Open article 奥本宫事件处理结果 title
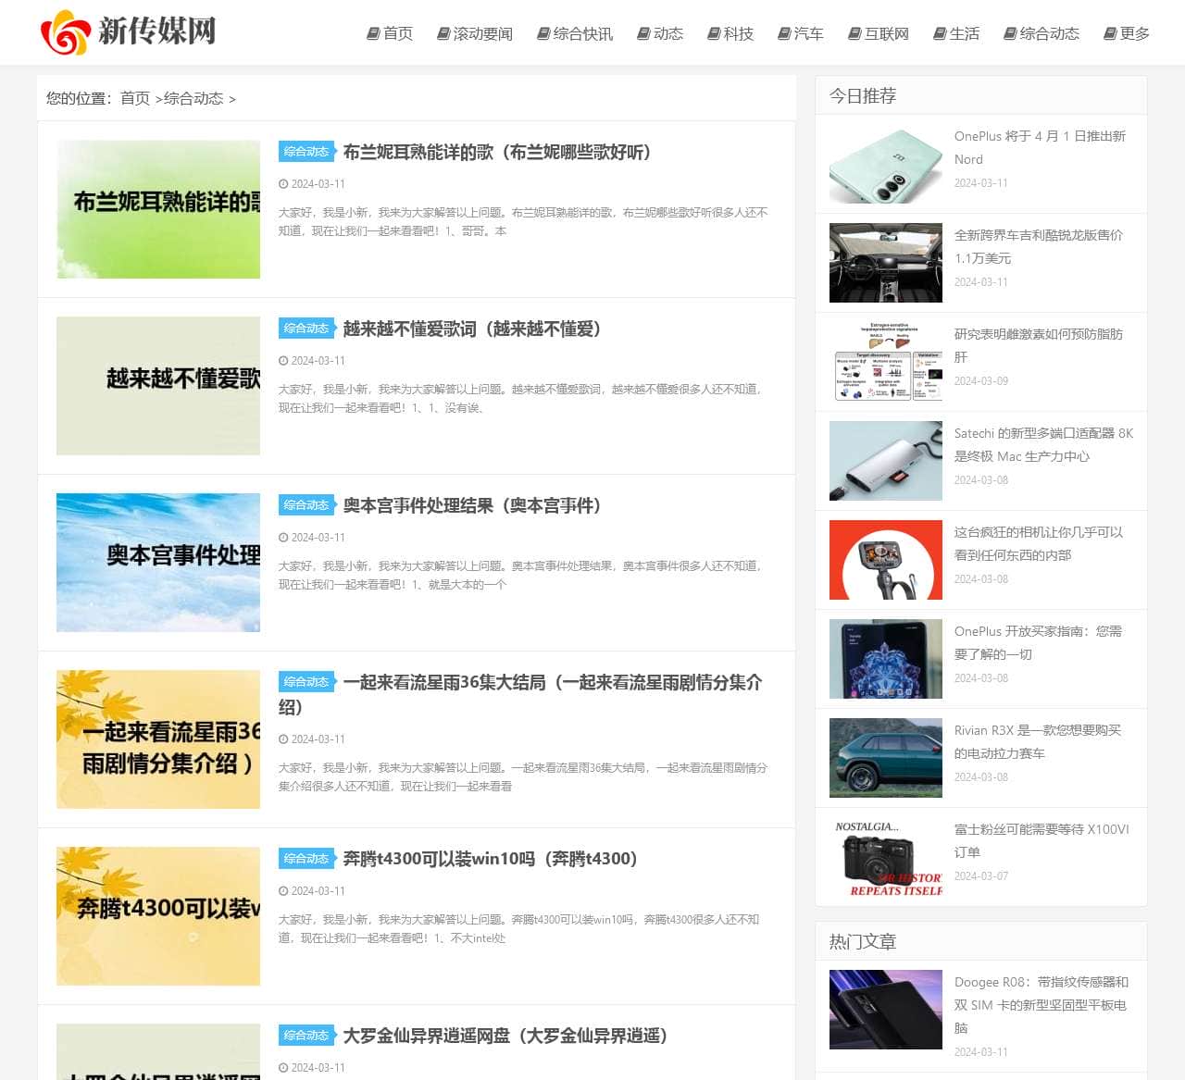 (x=472, y=505)
